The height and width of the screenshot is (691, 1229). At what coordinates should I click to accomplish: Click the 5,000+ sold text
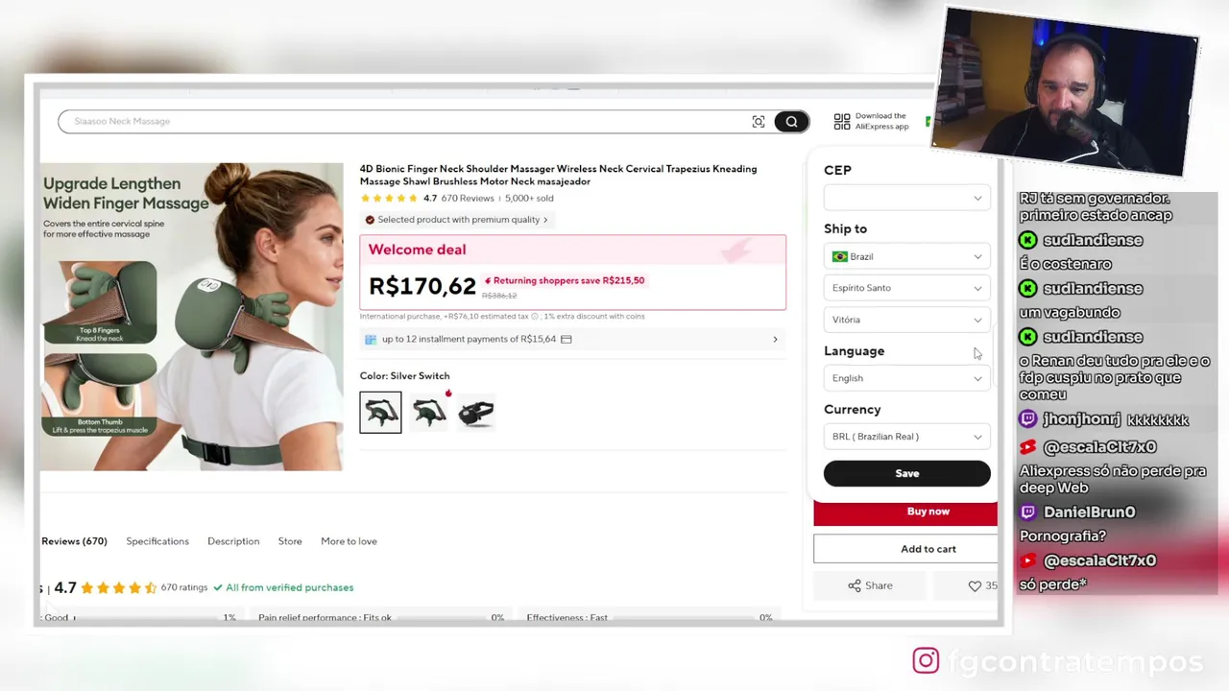tap(529, 199)
